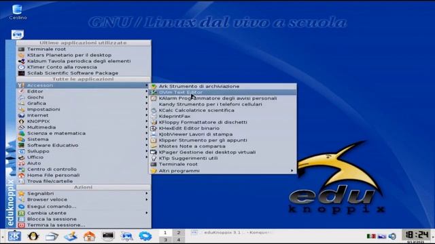Select the Accessori category
435x244 pixels.
click(84, 85)
